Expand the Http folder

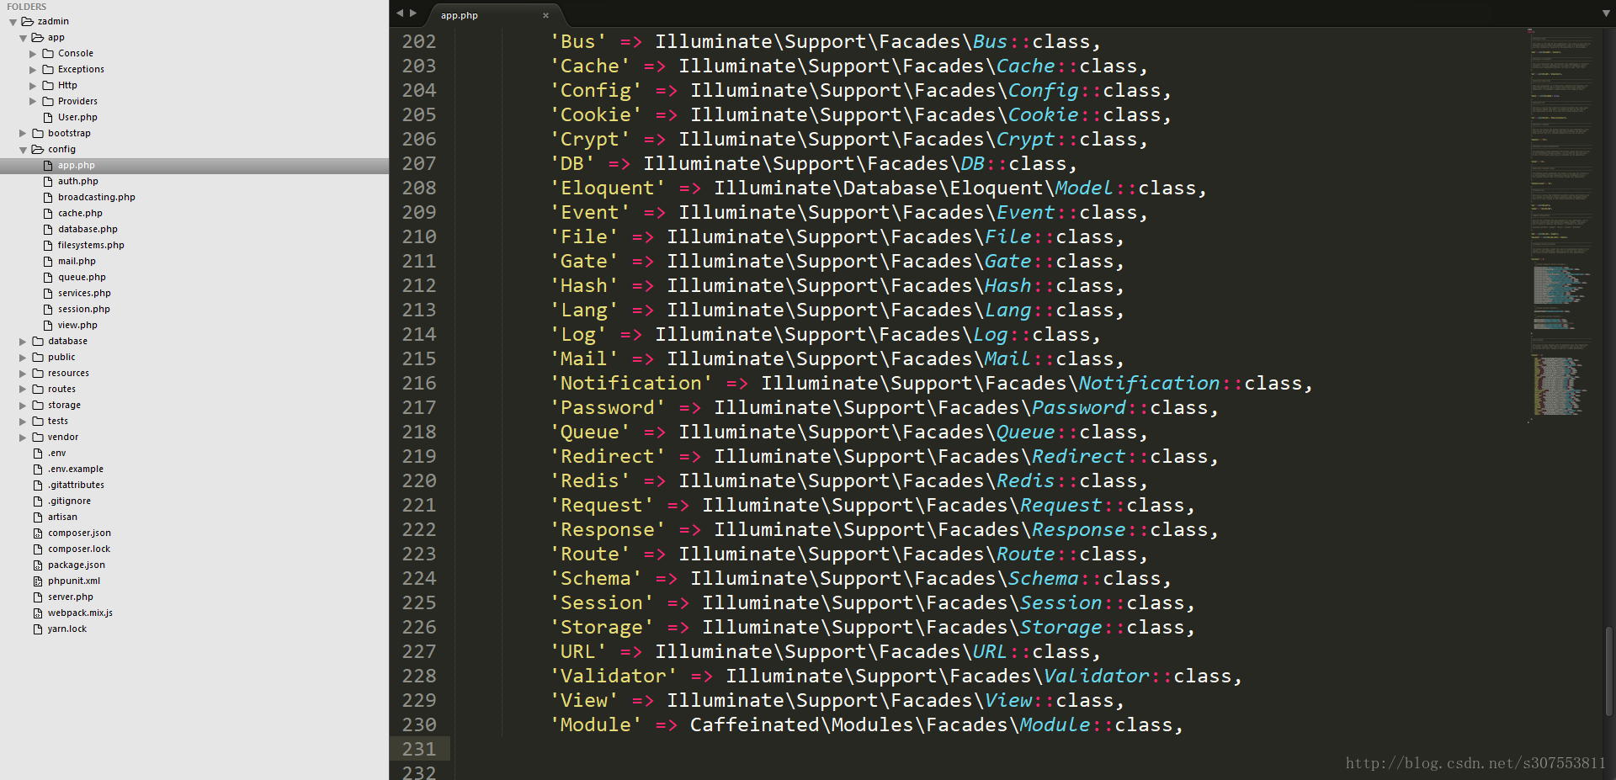(x=33, y=86)
